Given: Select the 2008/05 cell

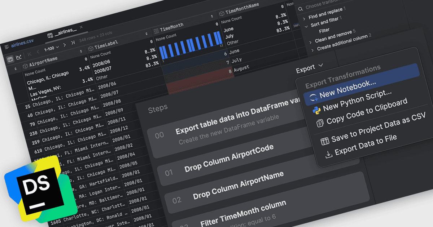Looking at the screenshot, I should pyautogui.click(x=129, y=165).
